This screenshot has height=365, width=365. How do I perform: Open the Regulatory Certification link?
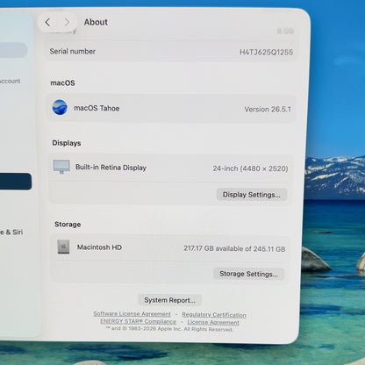point(214,315)
